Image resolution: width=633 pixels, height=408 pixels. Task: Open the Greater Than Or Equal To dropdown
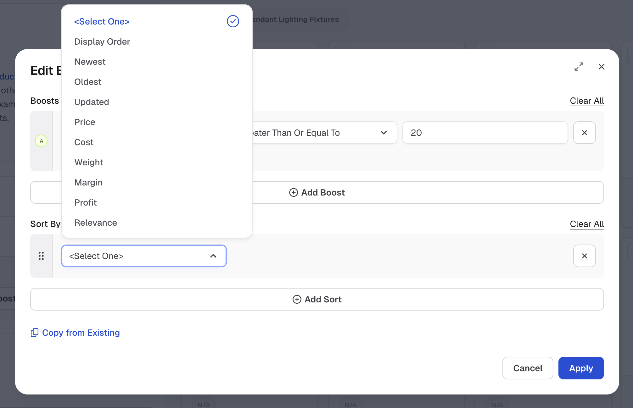(324, 133)
